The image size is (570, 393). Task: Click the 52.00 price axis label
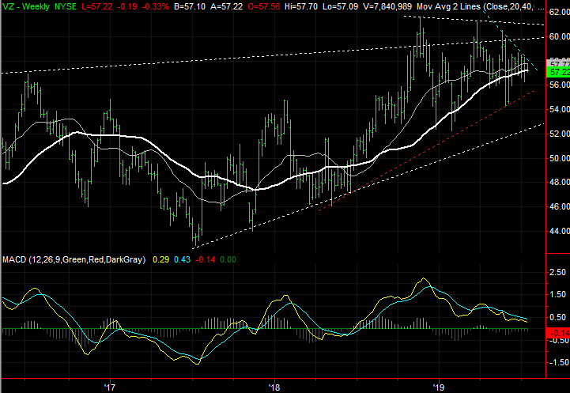pyautogui.click(x=559, y=134)
